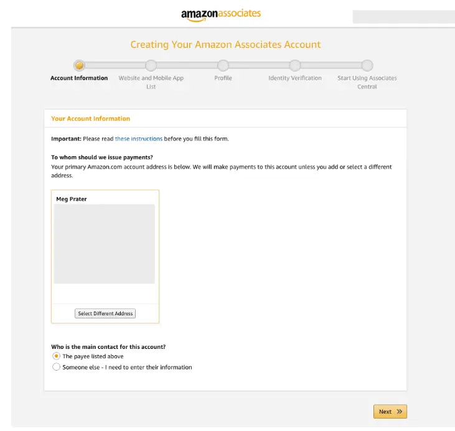Click the greyed-out address block

pyautogui.click(x=104, y=244)
